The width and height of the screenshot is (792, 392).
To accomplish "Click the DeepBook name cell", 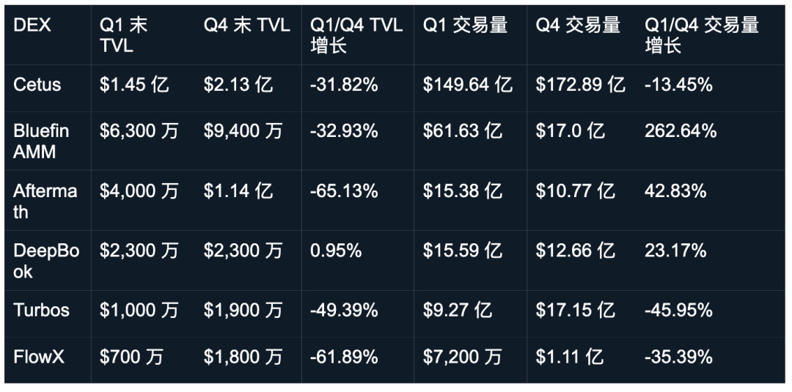I will [46, 261].
